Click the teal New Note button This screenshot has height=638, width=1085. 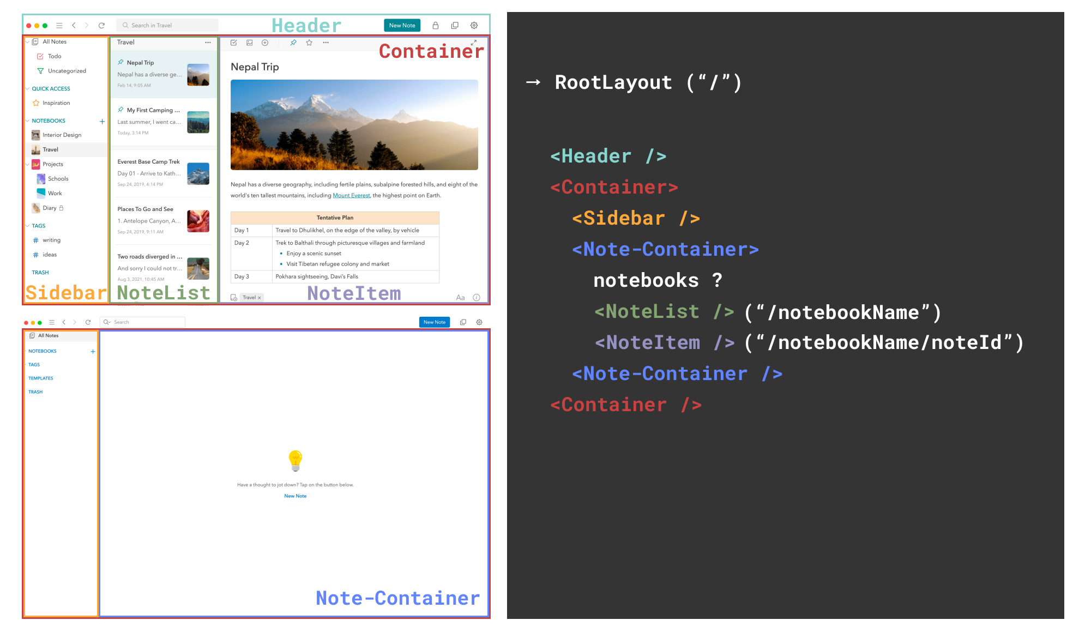pyautogui.click(x=402, y=26)
